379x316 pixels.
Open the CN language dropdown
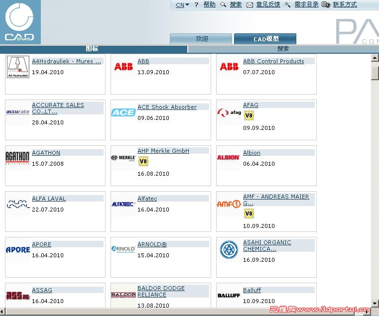click(x=182, y=5)
